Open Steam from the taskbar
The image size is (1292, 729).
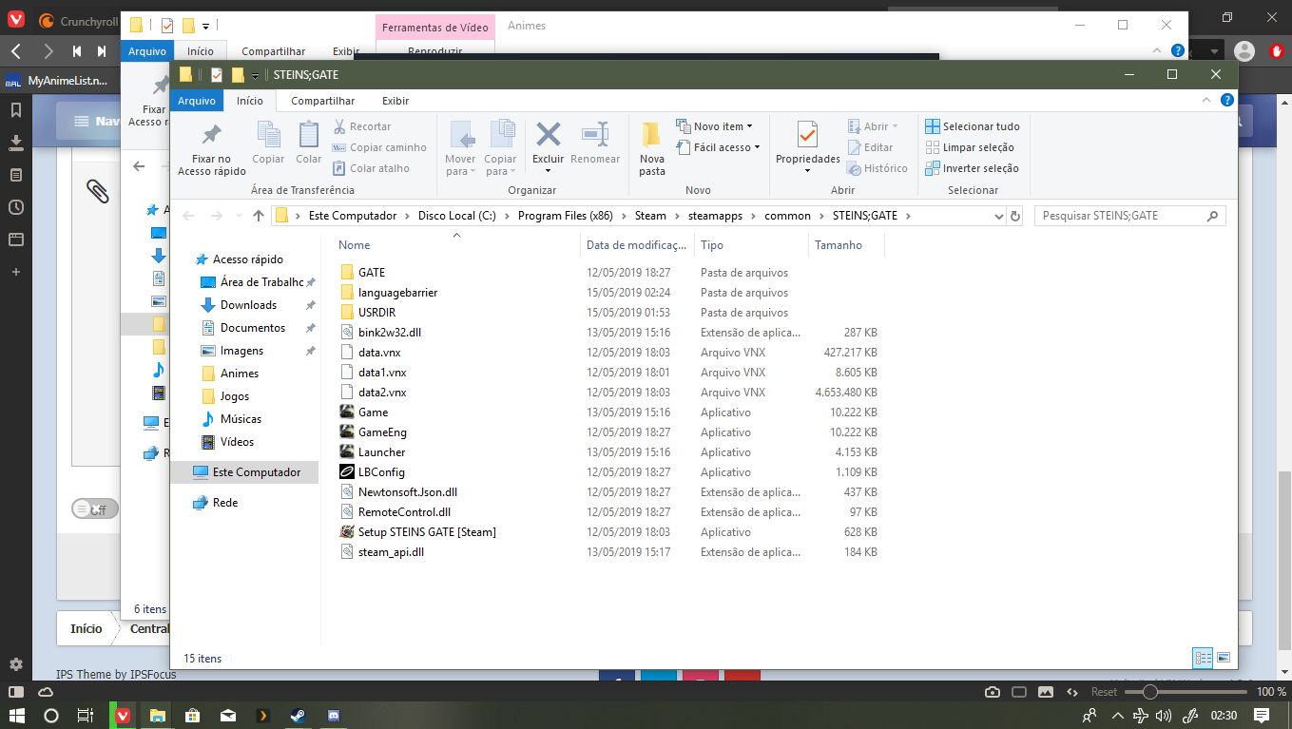coord(298,716)
